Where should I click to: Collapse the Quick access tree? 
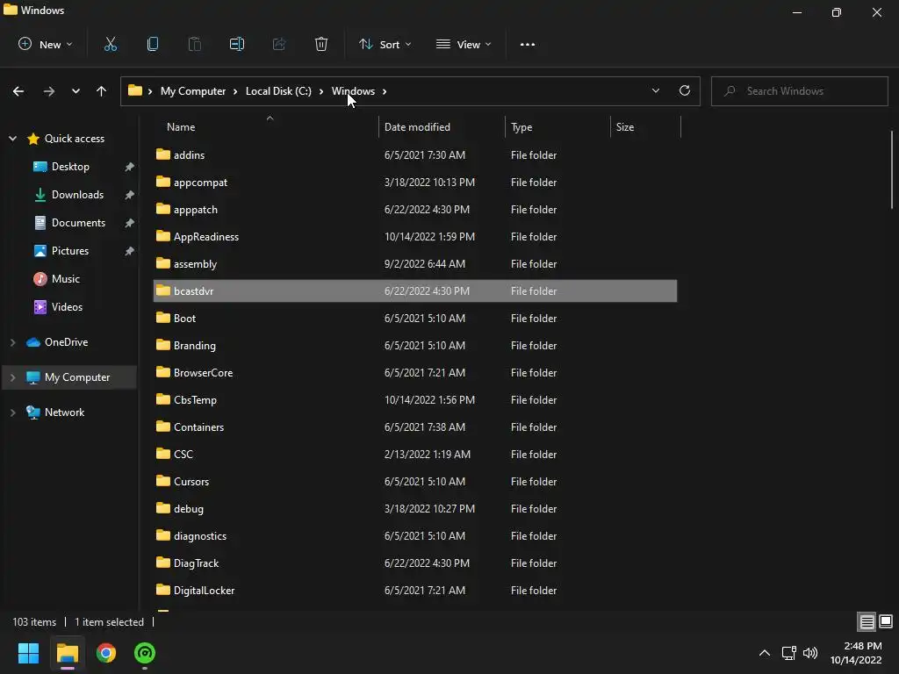12,138
